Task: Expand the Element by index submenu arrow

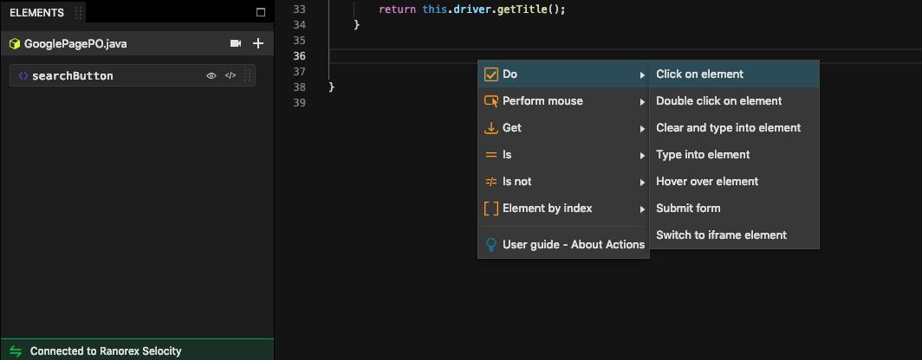Action: pos(642,209)
